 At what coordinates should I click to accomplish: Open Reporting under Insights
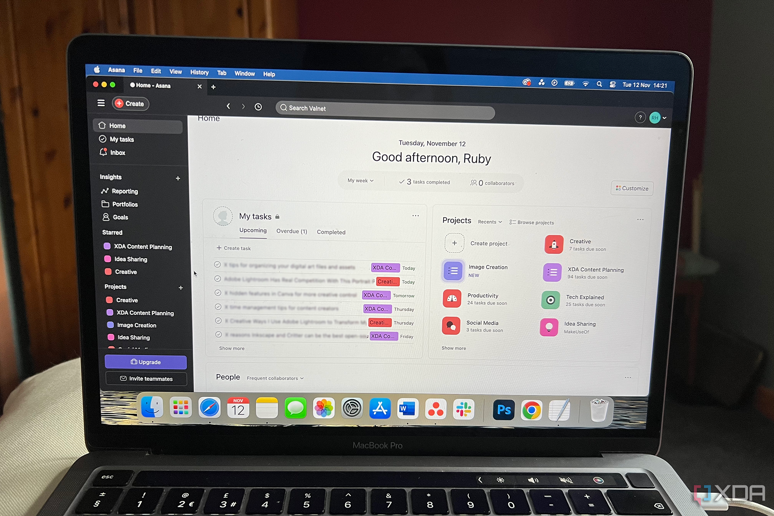126,191
